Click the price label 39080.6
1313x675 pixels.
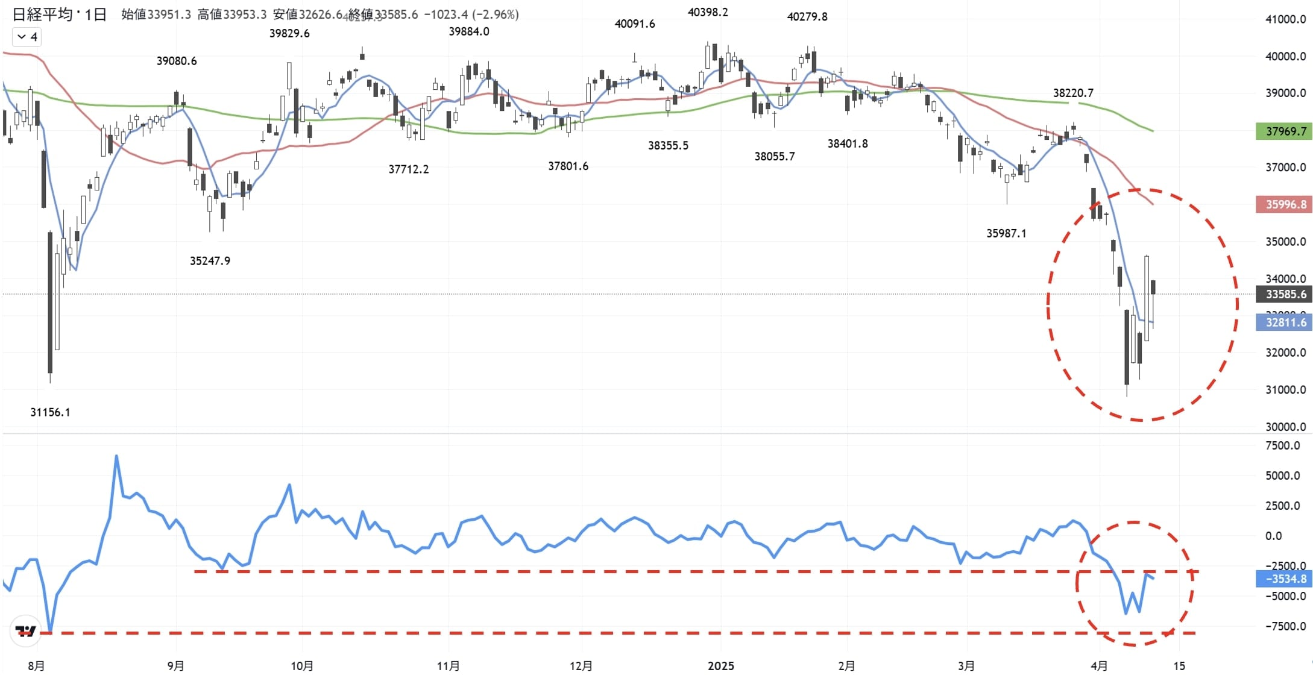point(177,61)
